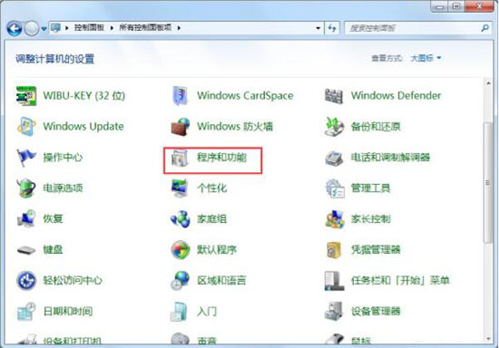Open the Windows Update icon

[26, 127]
